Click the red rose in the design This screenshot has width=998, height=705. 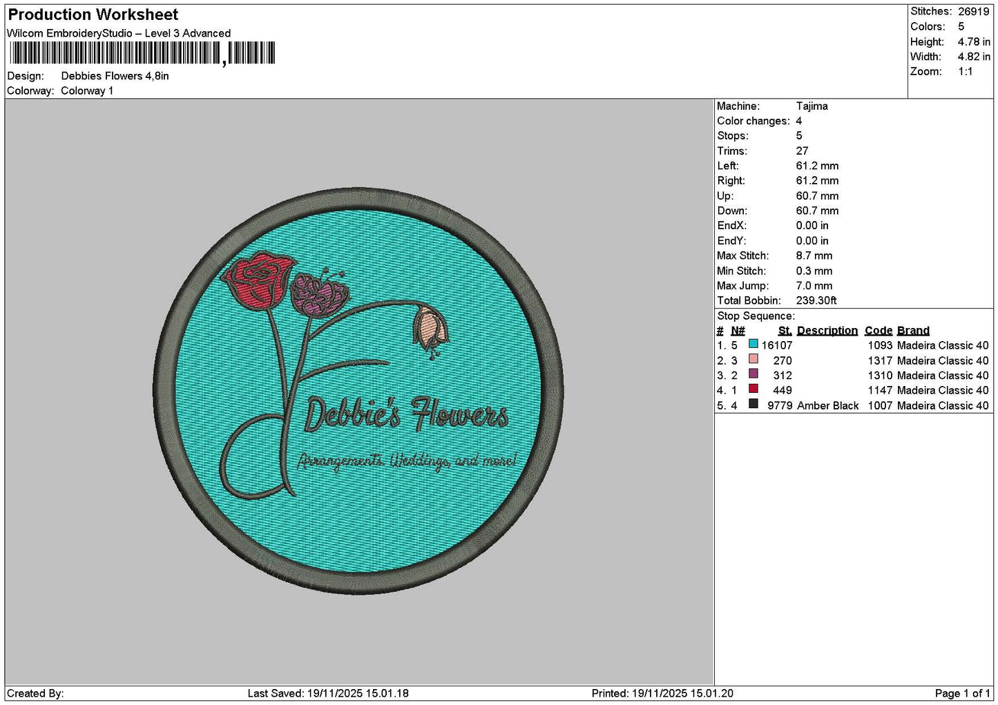pos(258,280)
